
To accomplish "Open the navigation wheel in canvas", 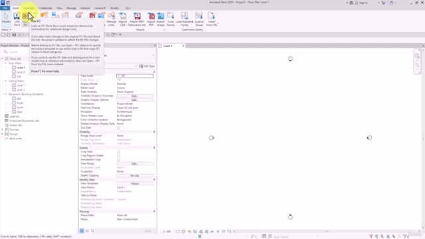I will pyautogui.click(x=417, y=56).
